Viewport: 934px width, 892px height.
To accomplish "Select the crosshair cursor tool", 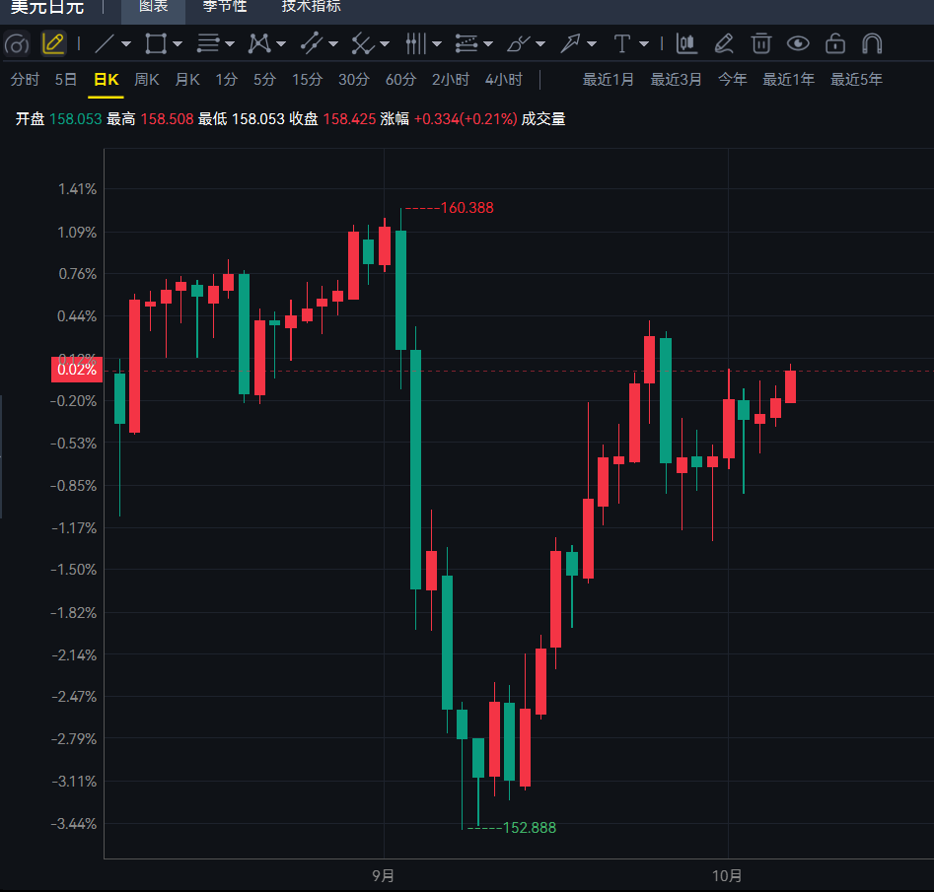I will (17, 44).
